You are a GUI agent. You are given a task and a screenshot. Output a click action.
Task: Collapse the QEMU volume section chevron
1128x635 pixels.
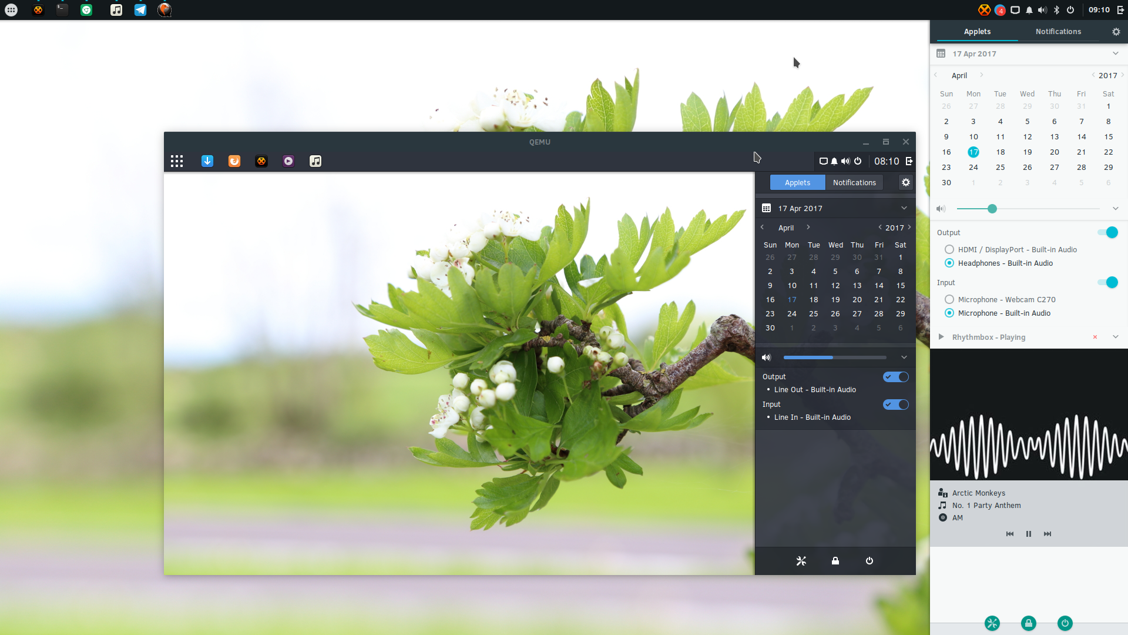[904, 357]
